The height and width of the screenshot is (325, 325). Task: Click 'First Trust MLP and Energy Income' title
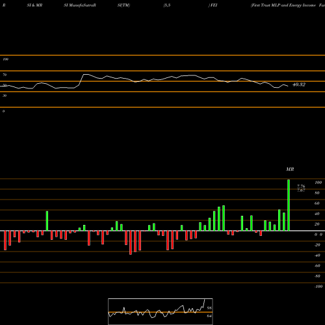tap(284, 5)
